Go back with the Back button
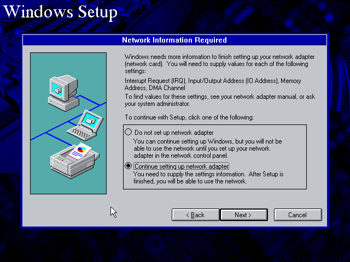Viewport: 350px width, 262px height. coord(196,215)
